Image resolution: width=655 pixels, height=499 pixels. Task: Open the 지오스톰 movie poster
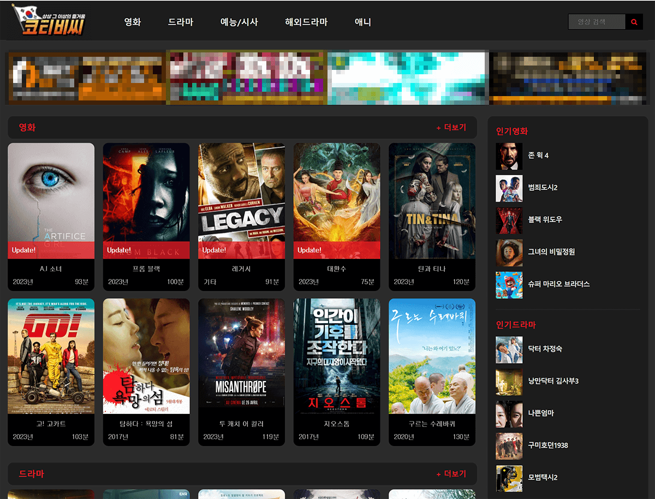pos(337,356)
